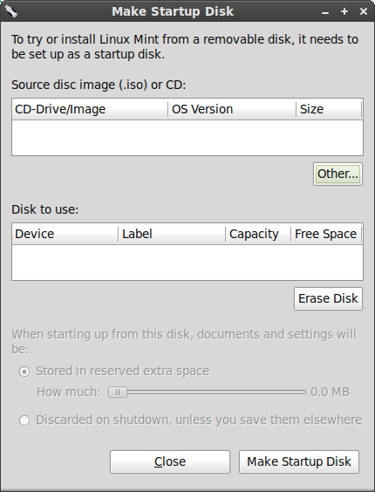Sort disks by Free Space column
The image size is (375, 492).
pos(326,234)
